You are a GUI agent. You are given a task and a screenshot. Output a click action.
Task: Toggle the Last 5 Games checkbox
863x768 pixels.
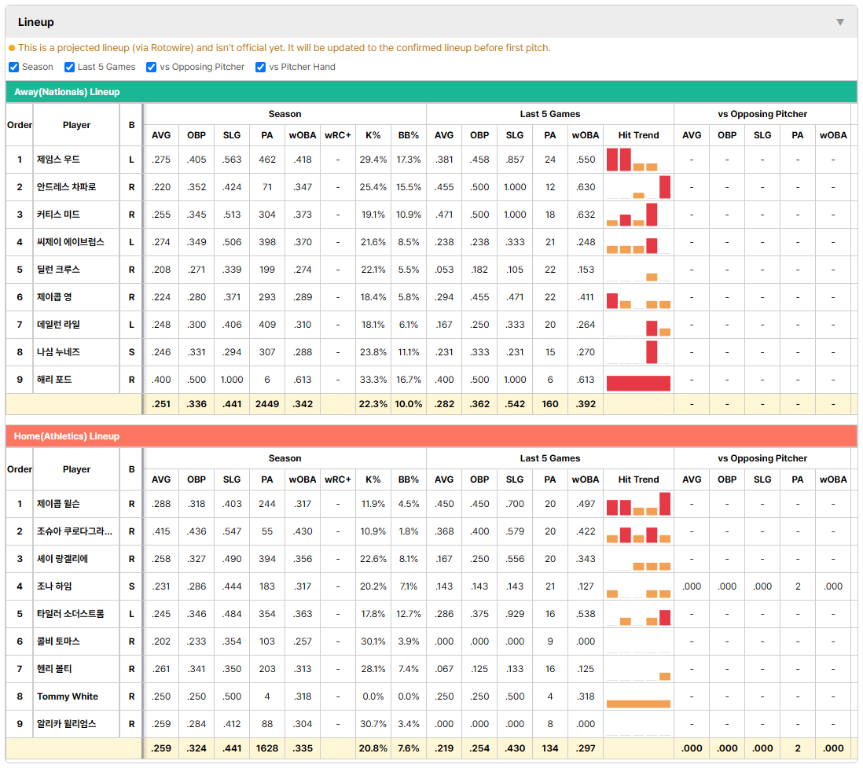coord(69,67)
